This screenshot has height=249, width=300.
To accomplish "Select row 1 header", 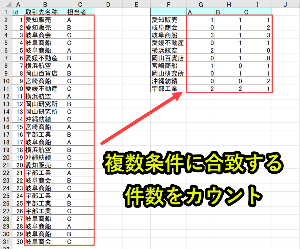I will point(6,12).
